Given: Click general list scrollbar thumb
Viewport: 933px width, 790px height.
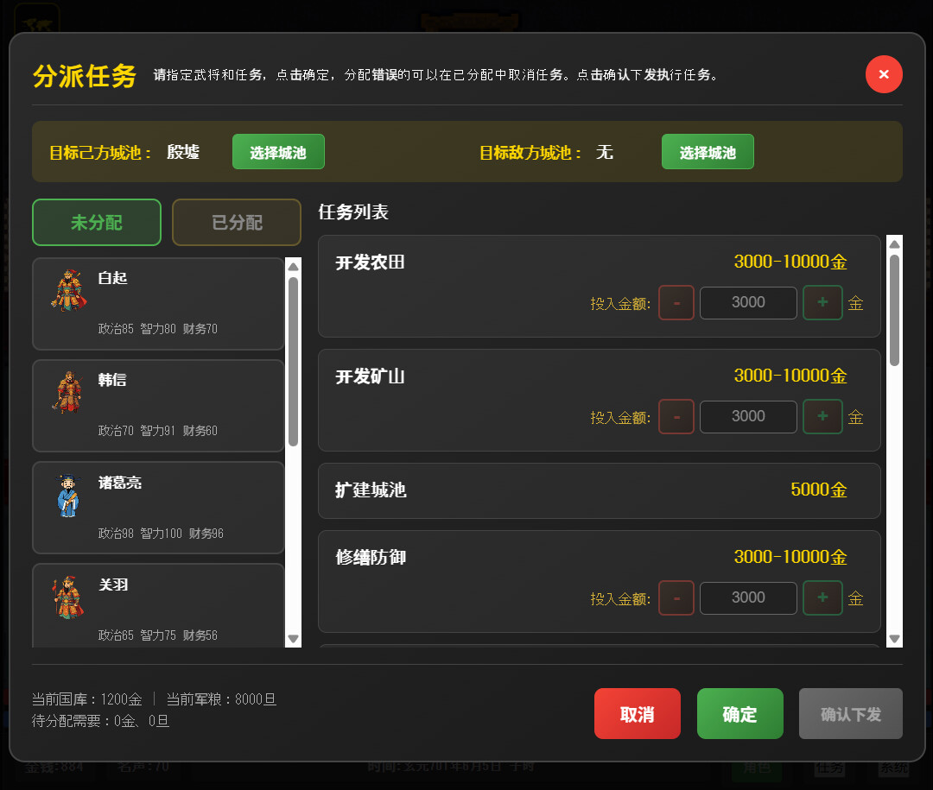Looking at the screenshot, I should (x=294, y=362).
